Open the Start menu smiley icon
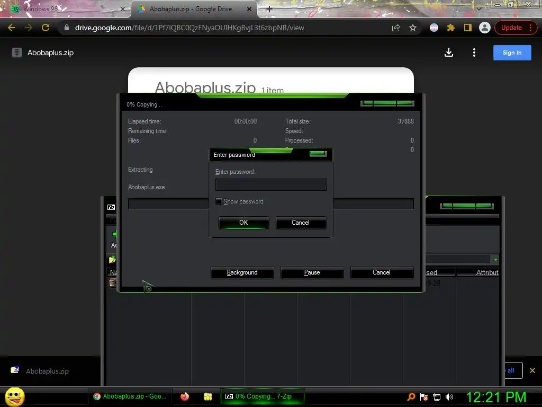 [x=15, y=396]
